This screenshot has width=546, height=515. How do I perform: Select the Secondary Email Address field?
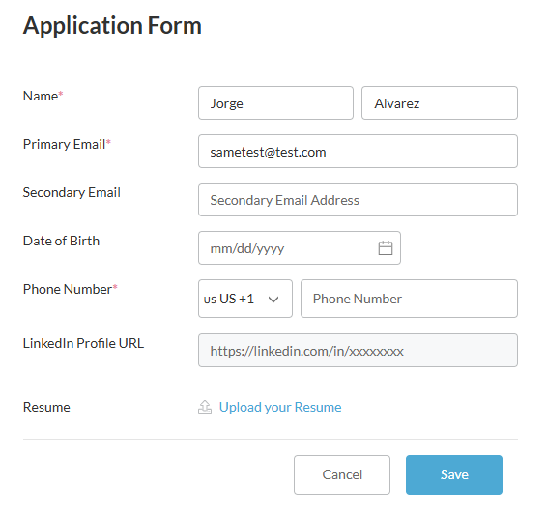point(358,199)
